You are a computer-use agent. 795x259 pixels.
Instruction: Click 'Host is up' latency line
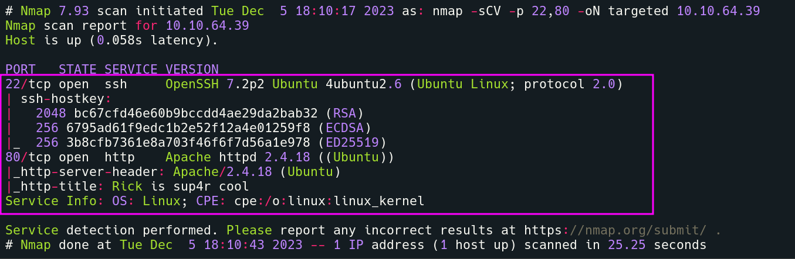pos(112,40)
